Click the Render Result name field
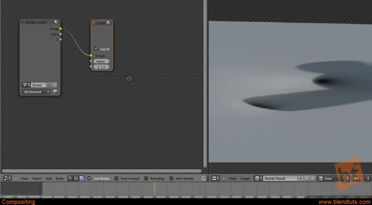372x205 pixels. (x=280, y=178)
